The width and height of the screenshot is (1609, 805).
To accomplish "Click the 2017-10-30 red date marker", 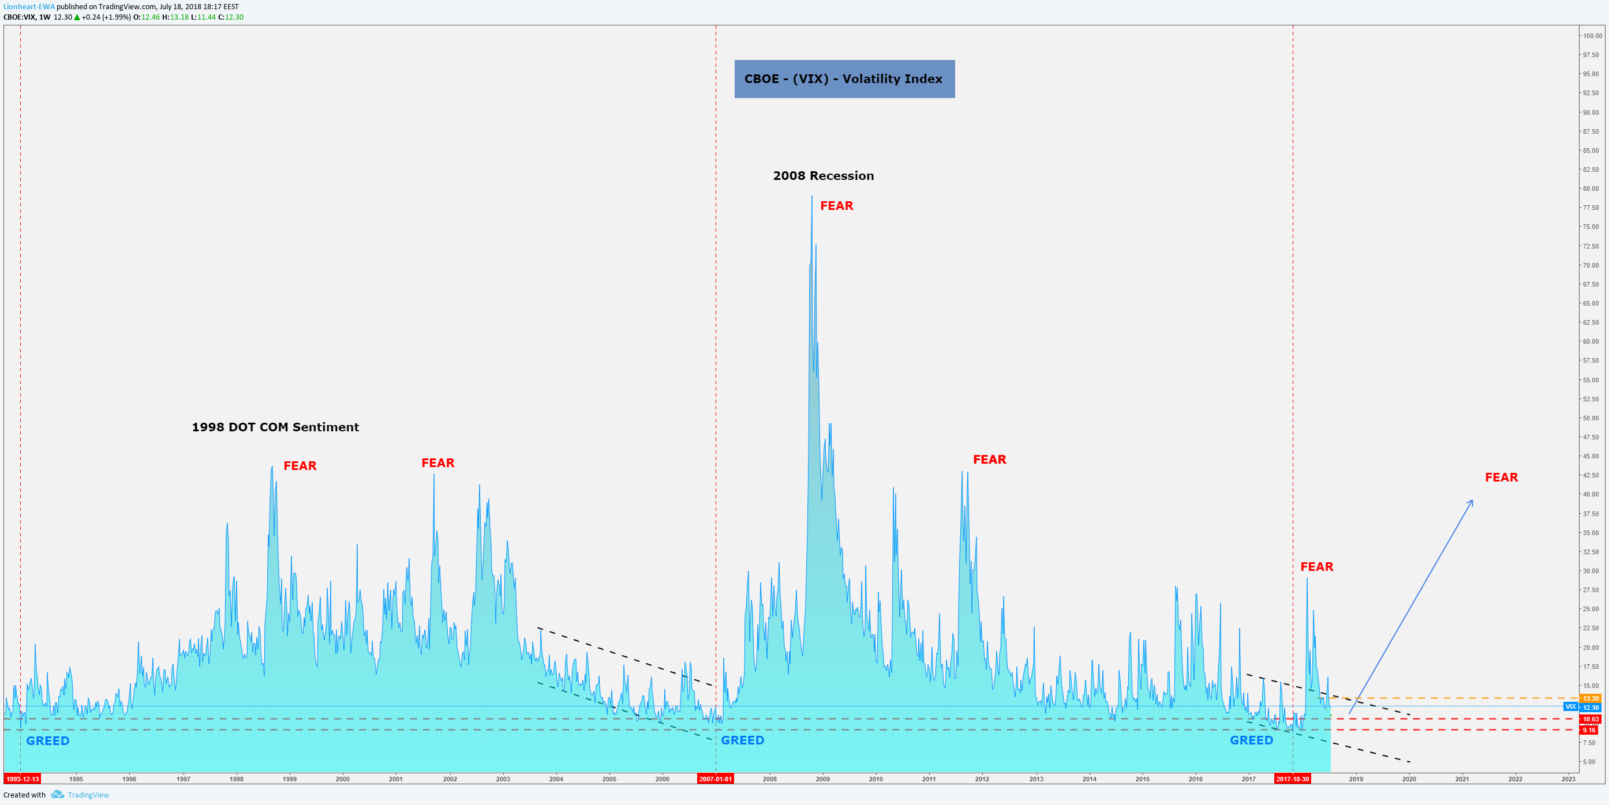I will (1292, 779).
